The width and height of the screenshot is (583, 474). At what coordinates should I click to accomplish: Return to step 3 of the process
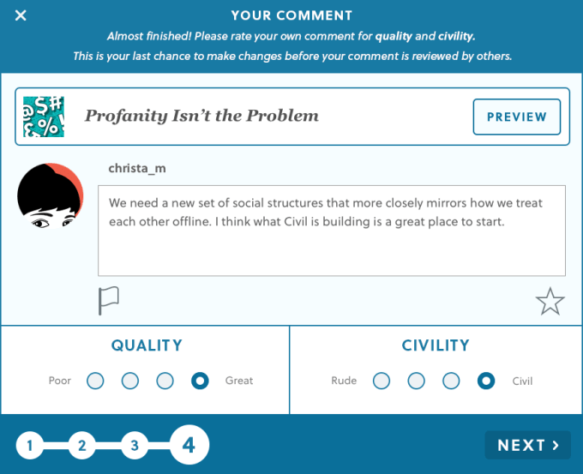[x=134, y=446]
